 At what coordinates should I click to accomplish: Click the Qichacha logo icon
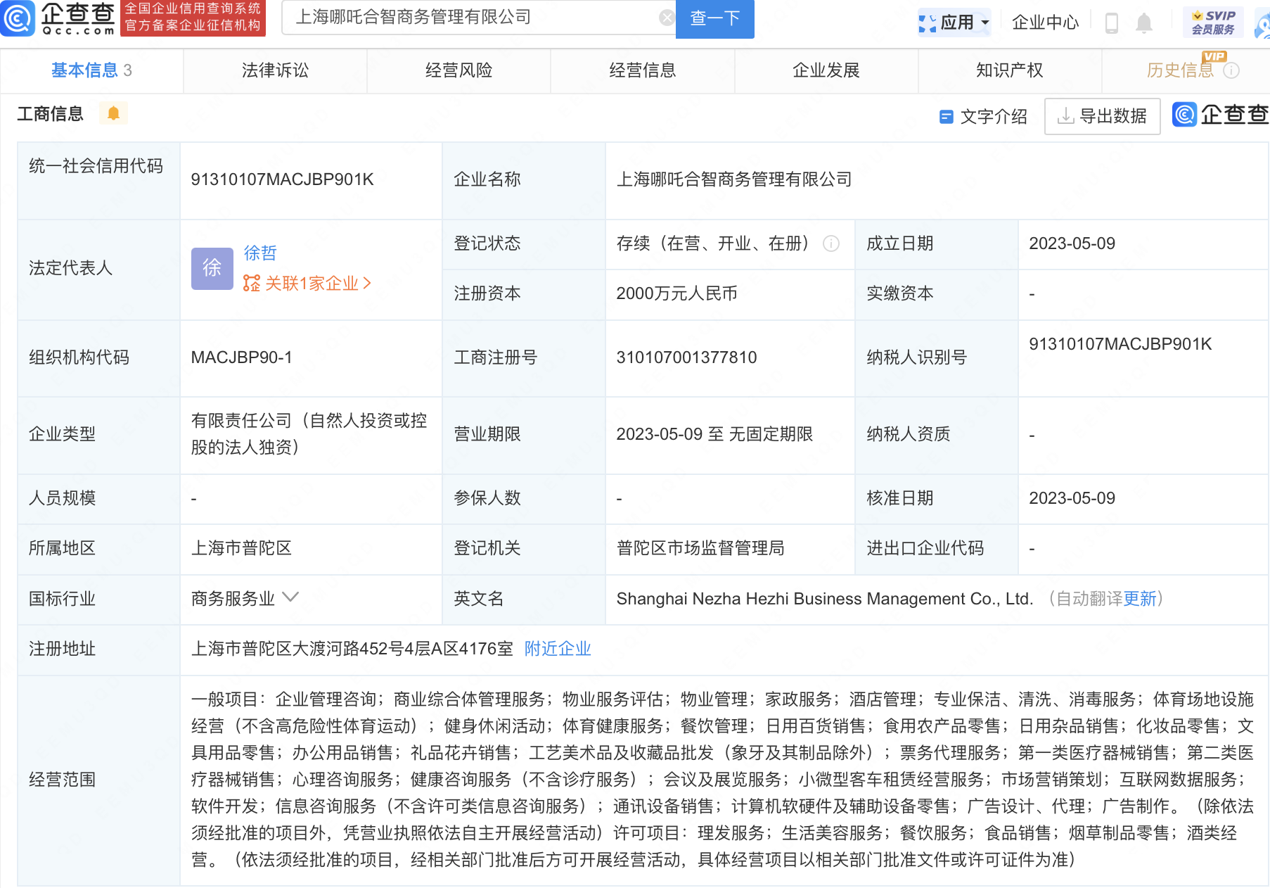(x=18, y=18)
